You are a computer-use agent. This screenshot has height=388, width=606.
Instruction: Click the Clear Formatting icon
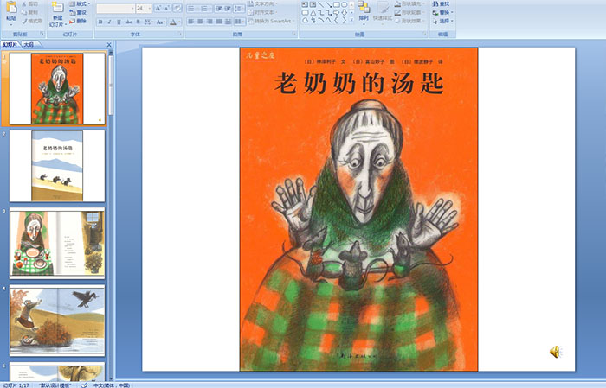pos(177,8)
